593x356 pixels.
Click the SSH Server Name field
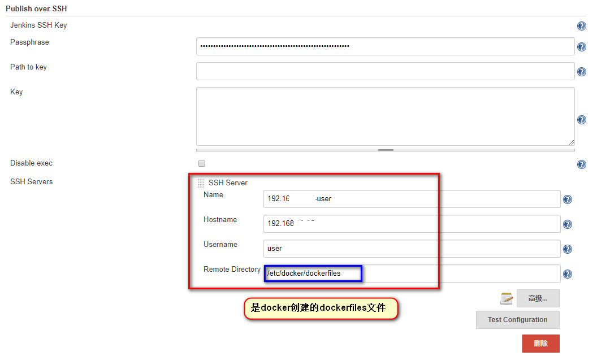click(412, 199)
